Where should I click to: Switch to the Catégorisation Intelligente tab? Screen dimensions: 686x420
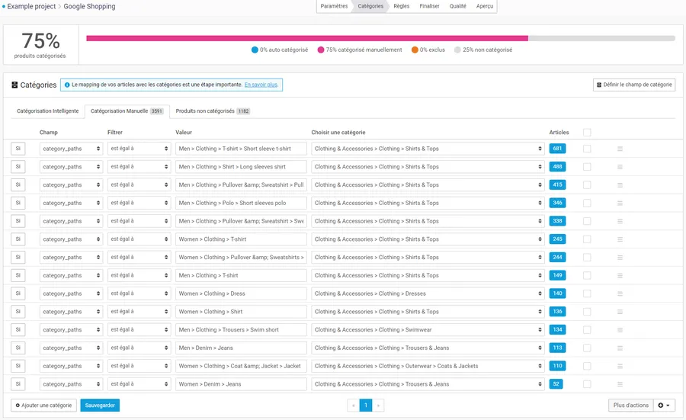click(x=47, y=111)
